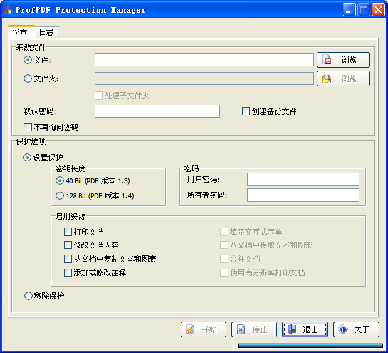Select the 文件夹 folder radio button
388x353 pixels.
28,79
